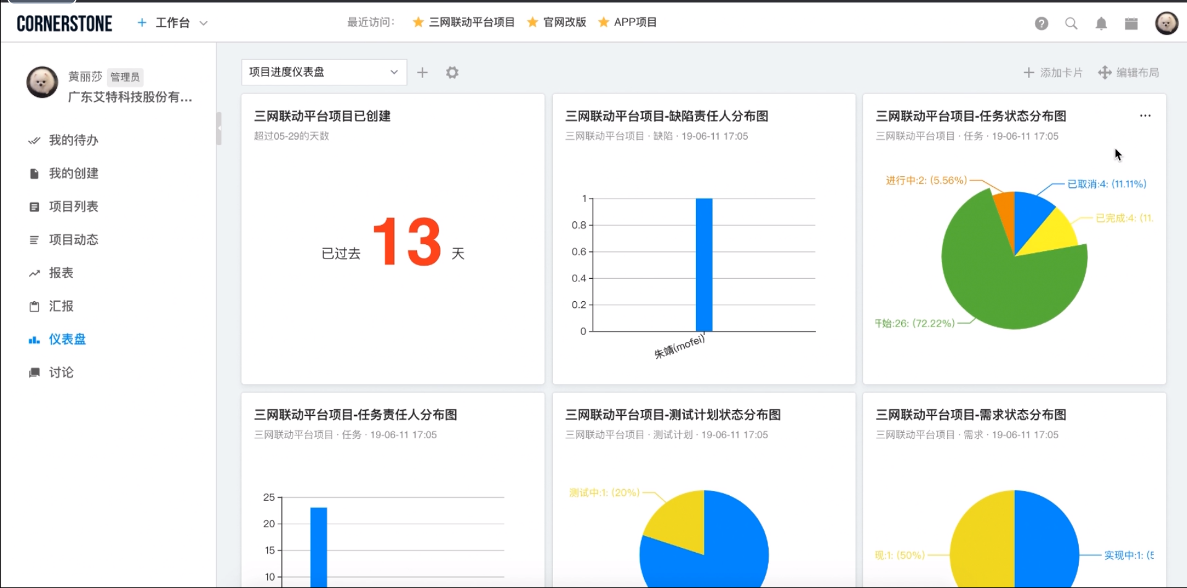Screen dimensions: 1187x588
Task: Toggle the favorite star on 官网改版
Action: point(533,22)
